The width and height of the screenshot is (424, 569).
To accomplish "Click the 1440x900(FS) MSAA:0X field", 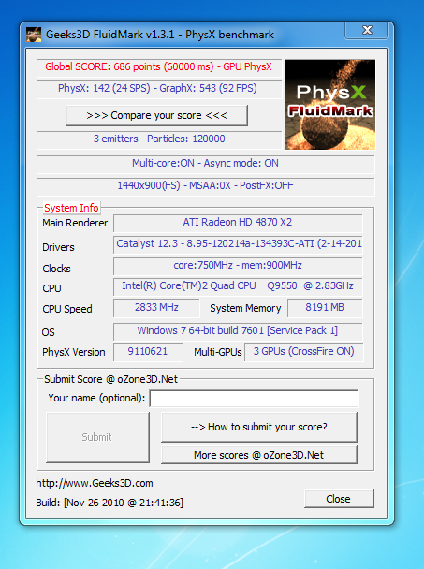I will (x=205, y=186).
